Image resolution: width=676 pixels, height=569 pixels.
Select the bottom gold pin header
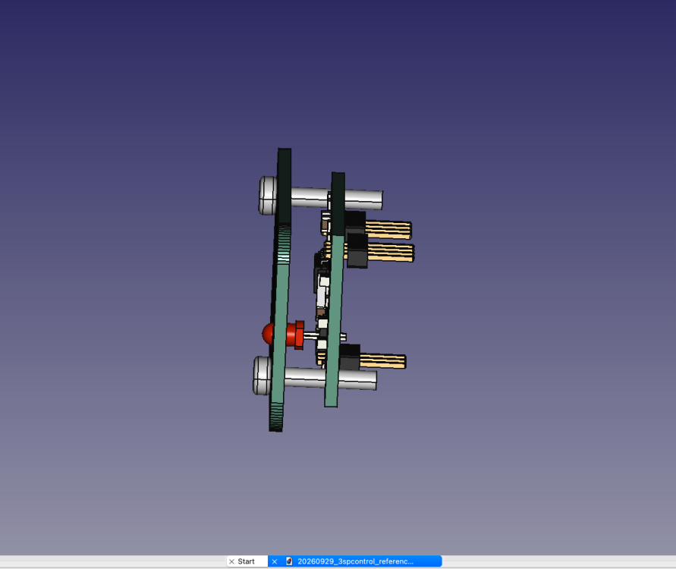382,361
